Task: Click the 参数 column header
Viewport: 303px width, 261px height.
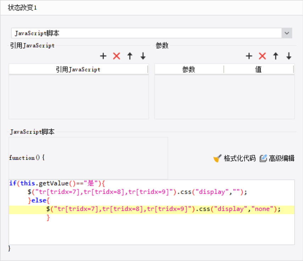Action: (x=188, y=69)
